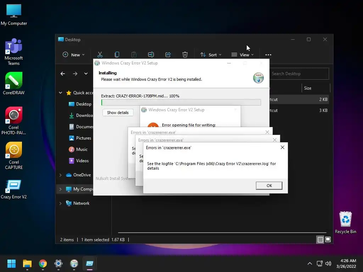363x272 pixels.
Task: Open the Sort dropdown menu
Action: coord(211,55)
